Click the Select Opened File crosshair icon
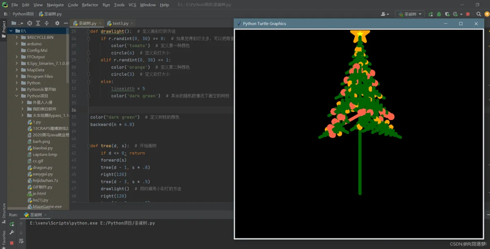490x249 pixels. pos(30,23)
